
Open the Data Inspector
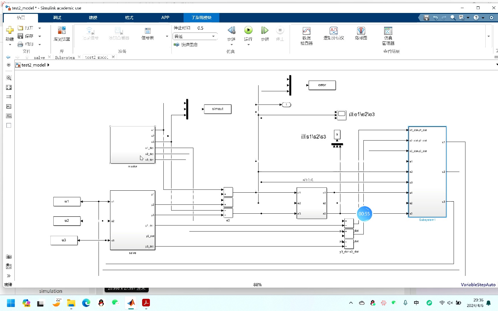[x=307, y=36]
